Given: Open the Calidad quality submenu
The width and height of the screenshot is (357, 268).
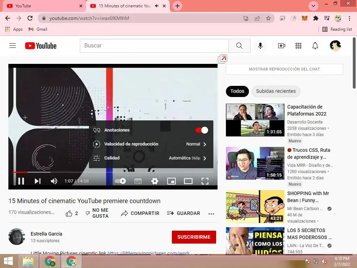Looking at the screenshot, I should pos(151,158).
